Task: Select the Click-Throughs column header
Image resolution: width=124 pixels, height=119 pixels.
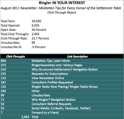Action: (x=15, y=57)
